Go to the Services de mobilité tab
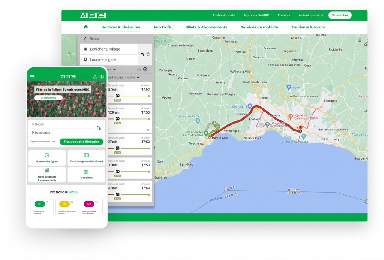The width and height of the screenshot is (384, 260). (259, 27)
